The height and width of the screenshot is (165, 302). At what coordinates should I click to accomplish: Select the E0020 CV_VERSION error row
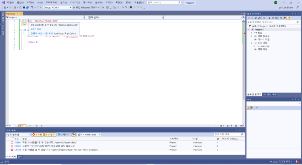click(x=125, y=146)
